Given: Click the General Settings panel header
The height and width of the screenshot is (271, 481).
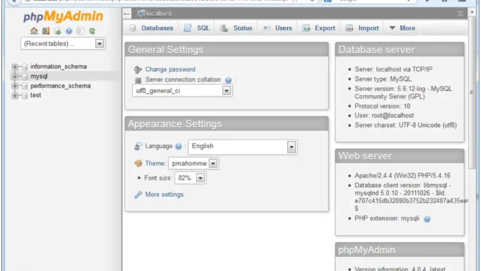Looking at the screenshot, I should (x=227, y=50).
